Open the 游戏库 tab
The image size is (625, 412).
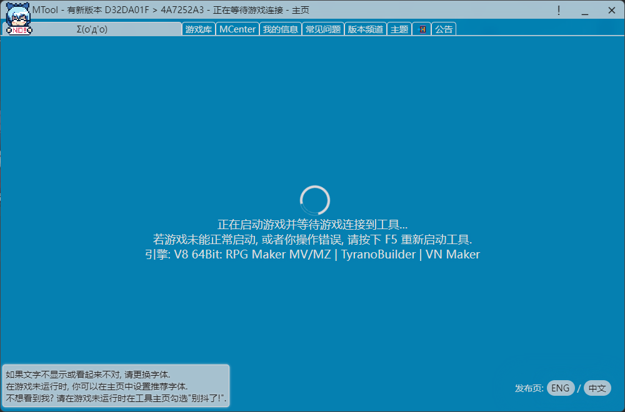[199, 29]
